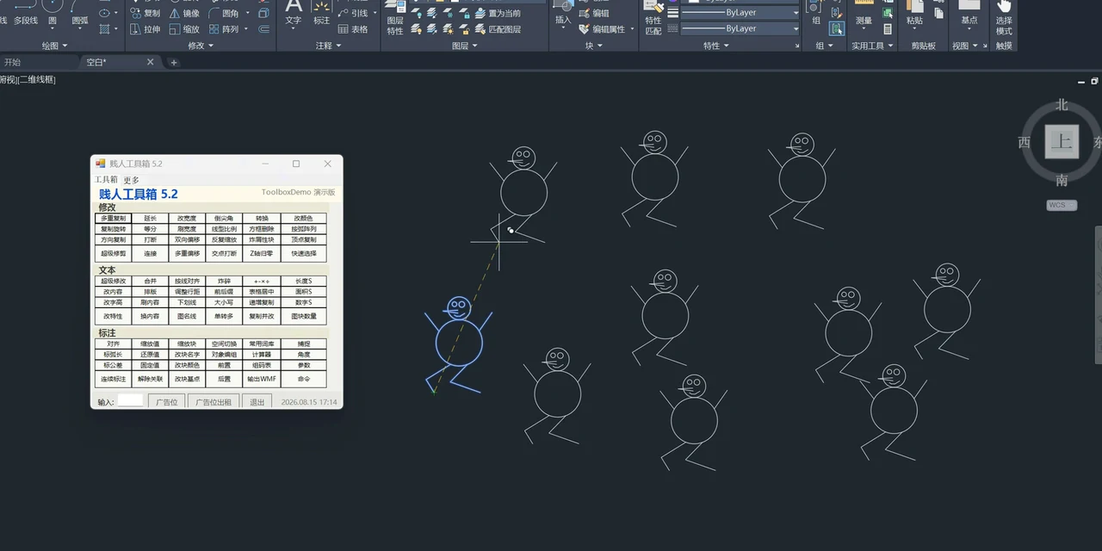The image size is (1102, 551).
Task: Activate the 阵列 (Array) tool
Action: [x=224, y=28]
